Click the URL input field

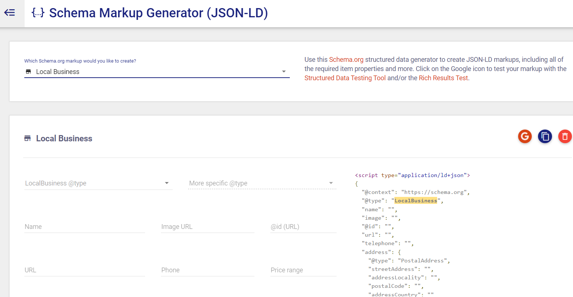85,270
